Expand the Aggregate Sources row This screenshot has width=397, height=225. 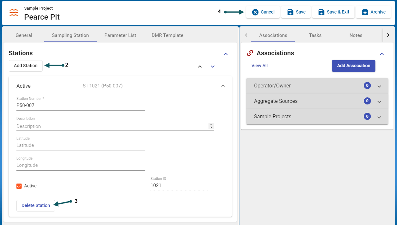[379, 102]
